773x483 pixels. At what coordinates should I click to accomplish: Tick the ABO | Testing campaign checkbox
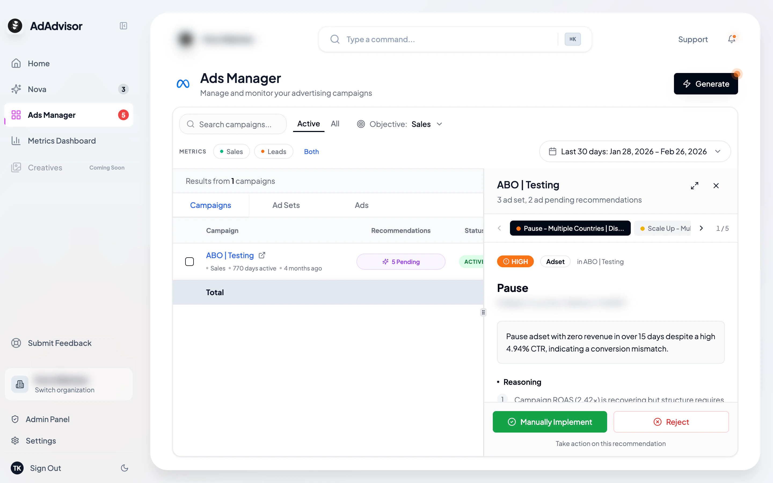pyautogui.click(x=189, y=262)
